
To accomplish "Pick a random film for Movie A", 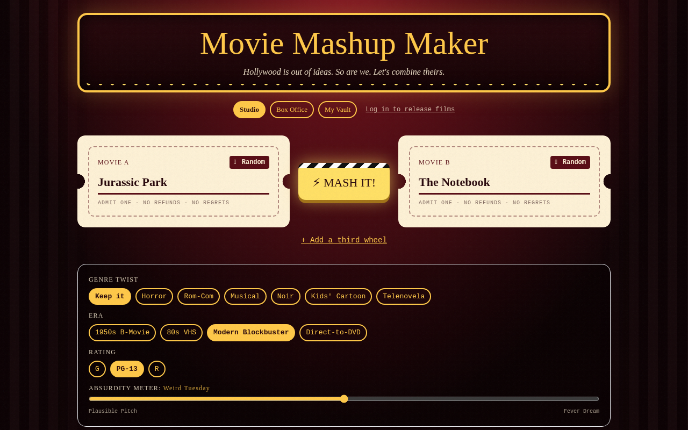I will (249, 162).
